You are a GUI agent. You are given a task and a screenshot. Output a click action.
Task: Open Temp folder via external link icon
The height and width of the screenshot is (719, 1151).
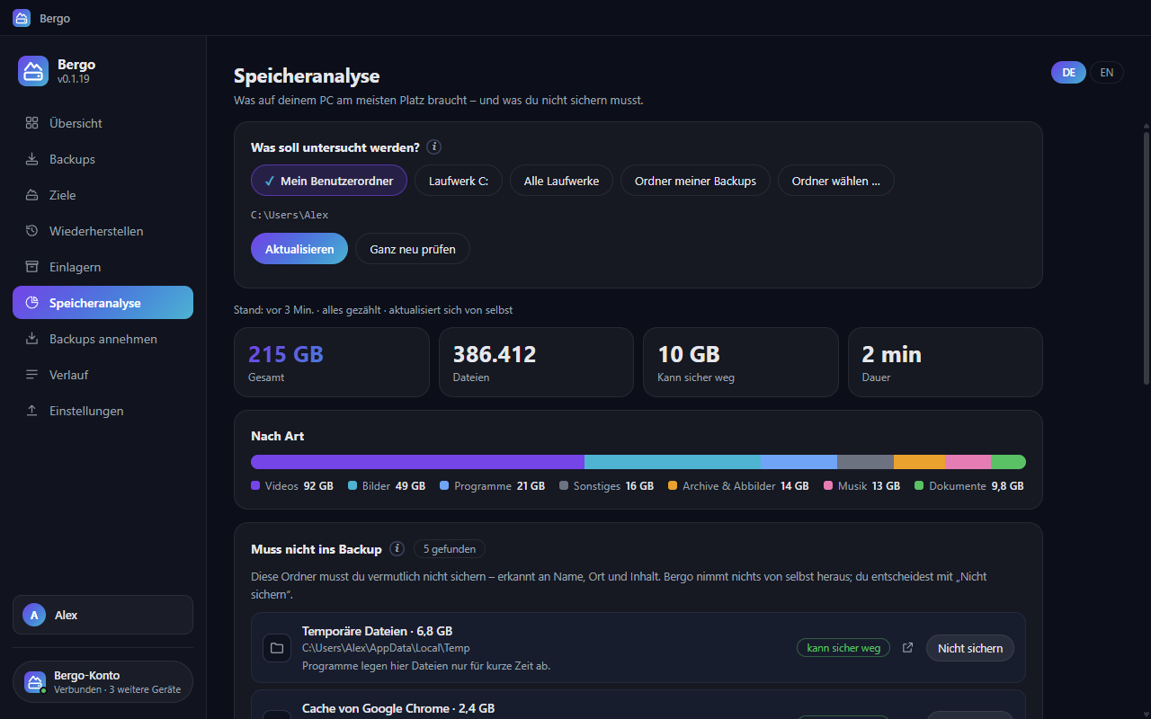click(x=907, y=648)
